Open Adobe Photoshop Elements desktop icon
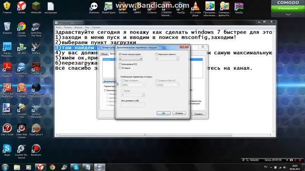 point(7,49)
